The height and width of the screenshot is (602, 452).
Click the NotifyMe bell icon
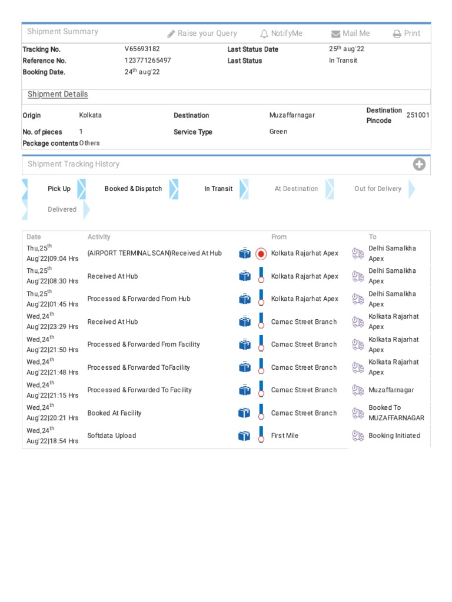click(264, 34)
